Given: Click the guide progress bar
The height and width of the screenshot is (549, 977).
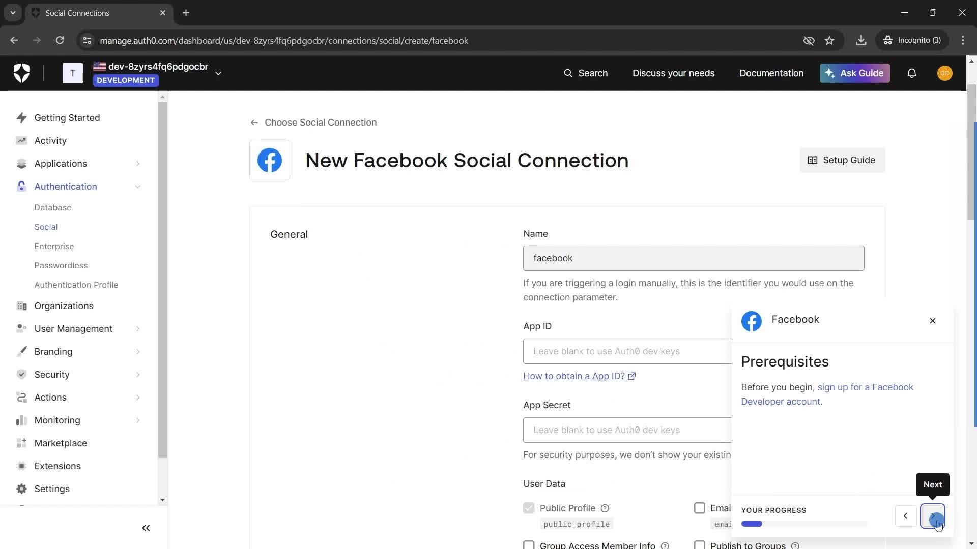Looking at the screenshot, I should [x=804, y=524].
